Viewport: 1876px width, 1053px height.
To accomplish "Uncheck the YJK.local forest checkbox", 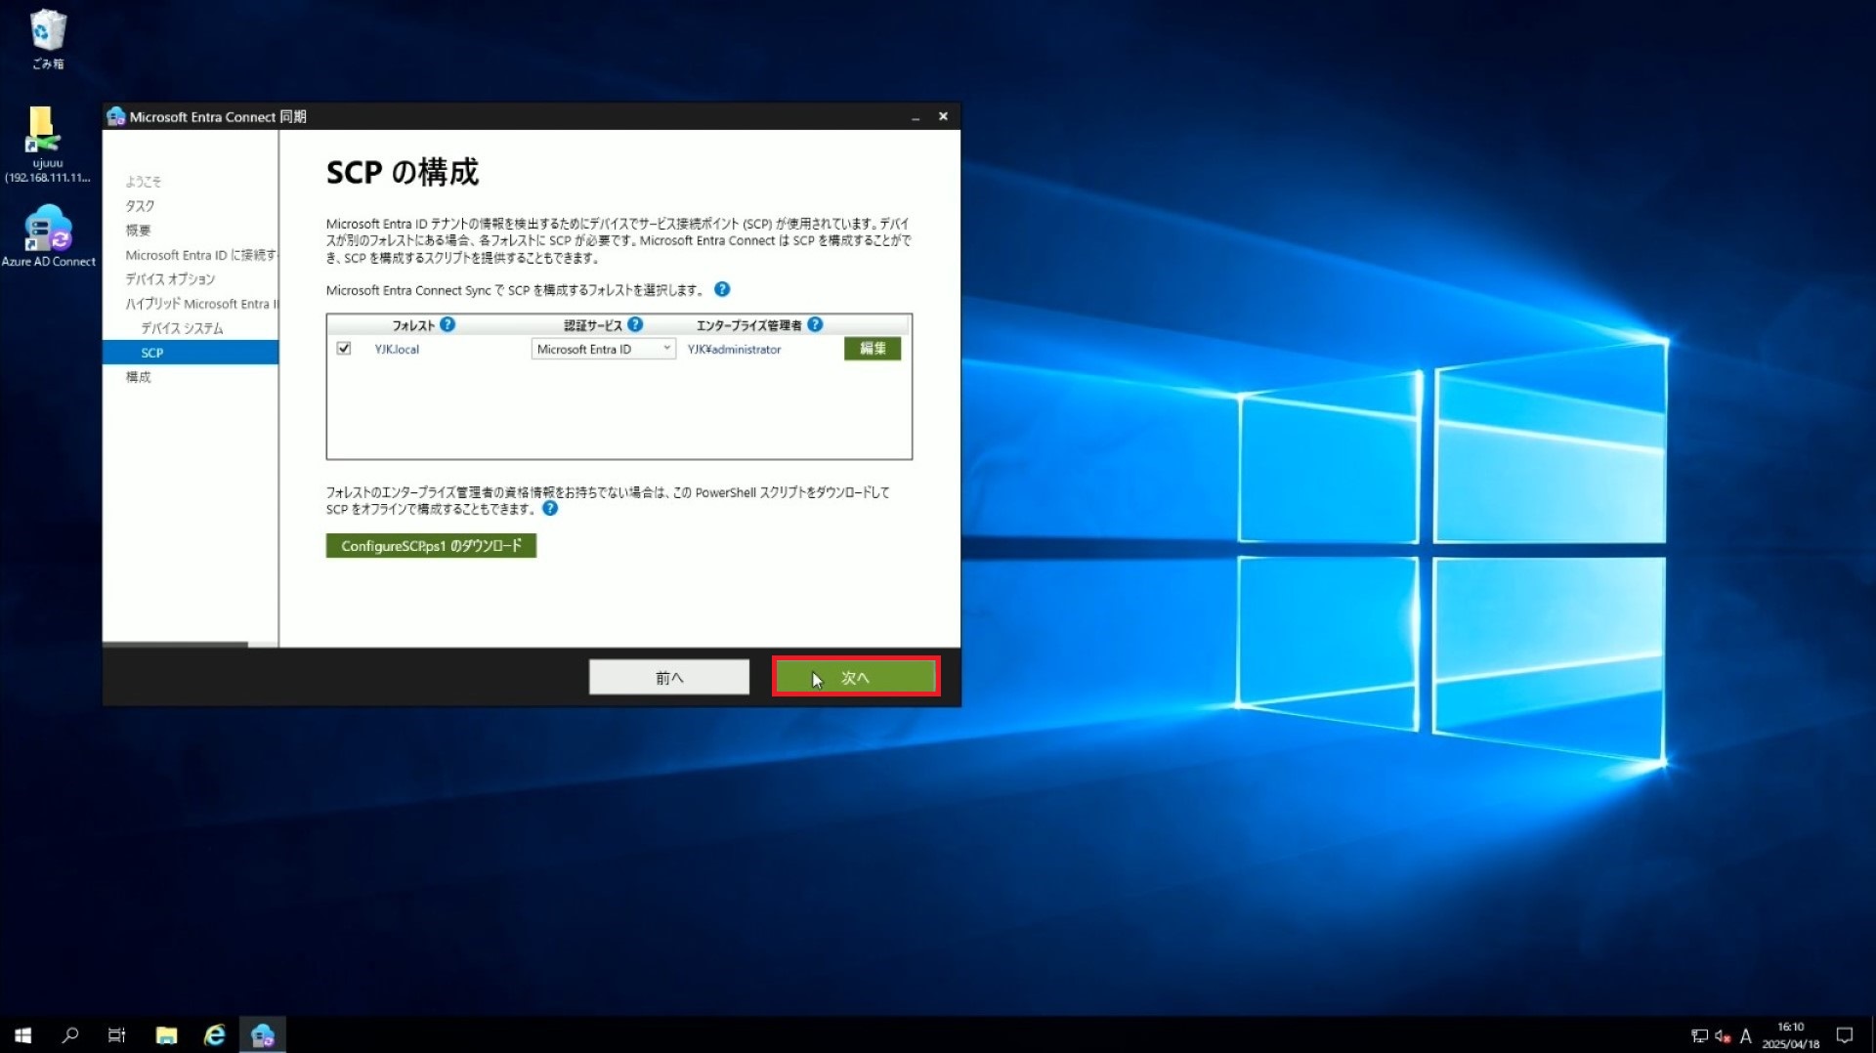I will [344, 348].
